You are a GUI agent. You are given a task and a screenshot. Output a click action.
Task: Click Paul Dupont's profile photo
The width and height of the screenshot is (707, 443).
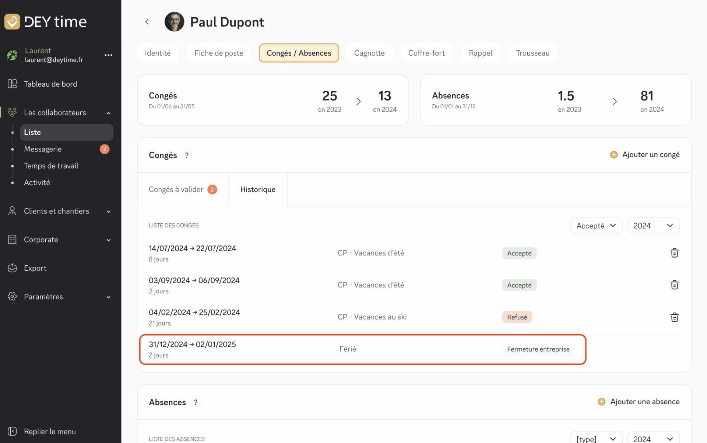[x=174, y=22]
